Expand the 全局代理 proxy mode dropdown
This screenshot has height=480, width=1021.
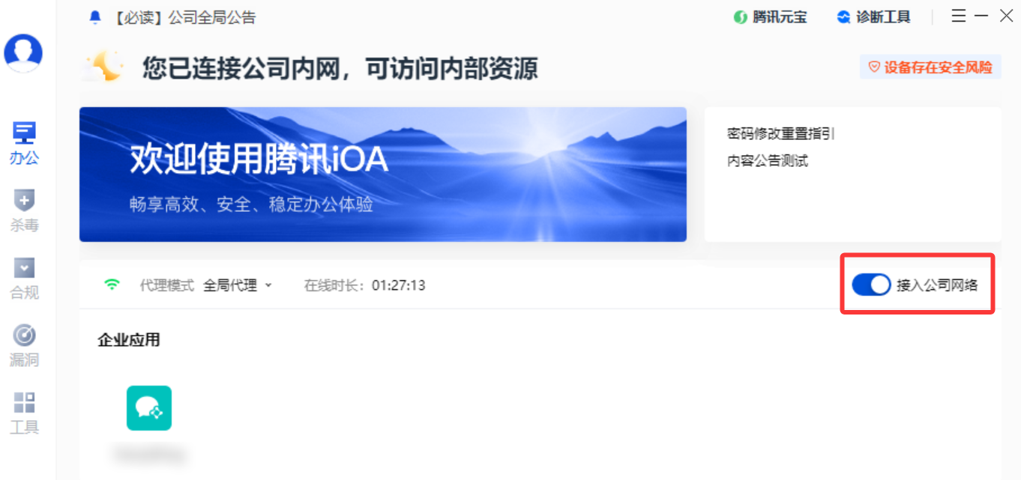tap(238, 285)
